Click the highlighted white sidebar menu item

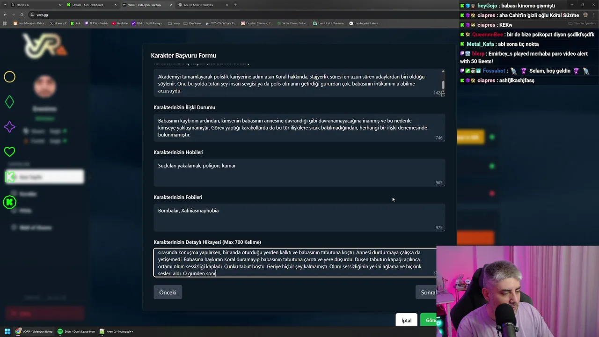(44, 177)
